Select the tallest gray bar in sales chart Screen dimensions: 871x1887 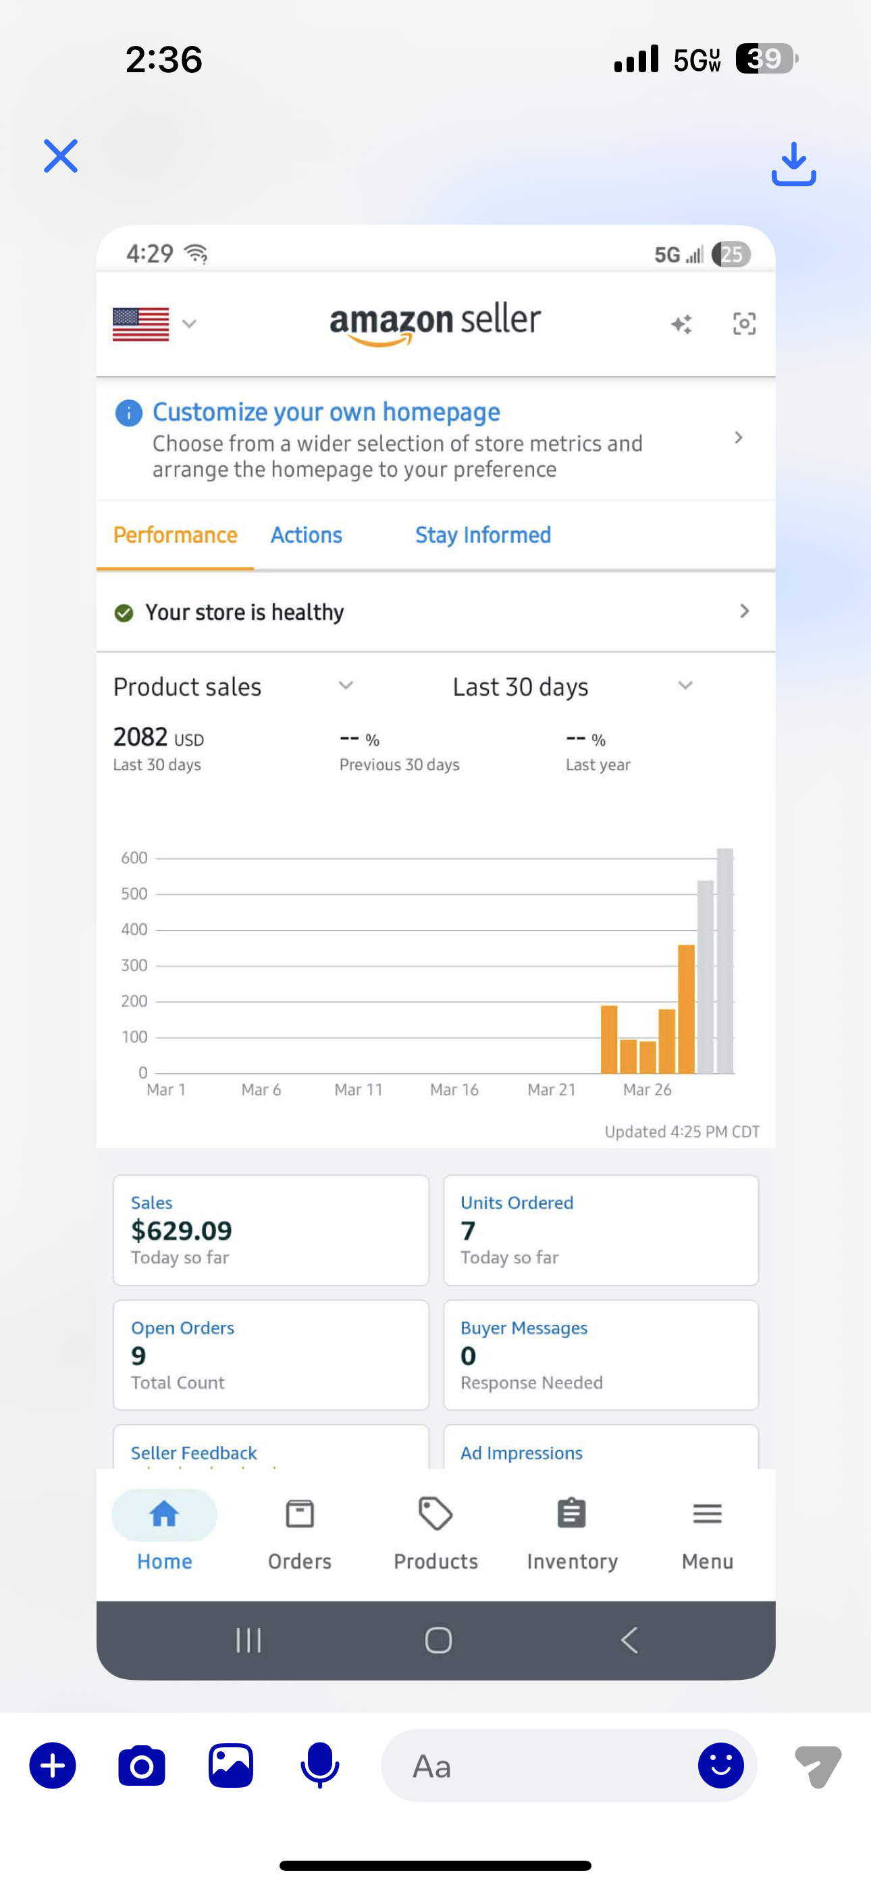725,960
